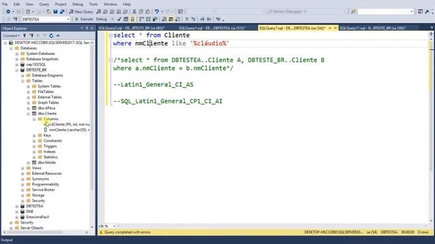
Task: Open the File menu
Action: (x=5, y=4)
